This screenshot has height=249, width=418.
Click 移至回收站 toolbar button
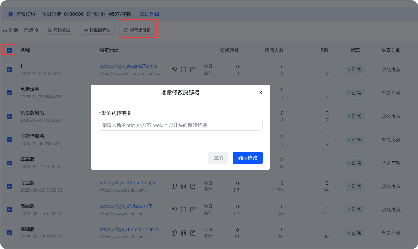point(97,30)
